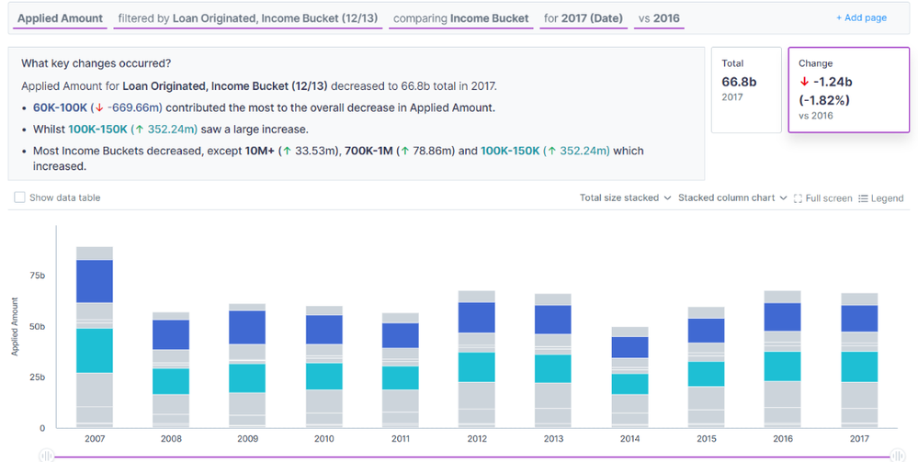Change the for 2017 (Date) chip

584,18
